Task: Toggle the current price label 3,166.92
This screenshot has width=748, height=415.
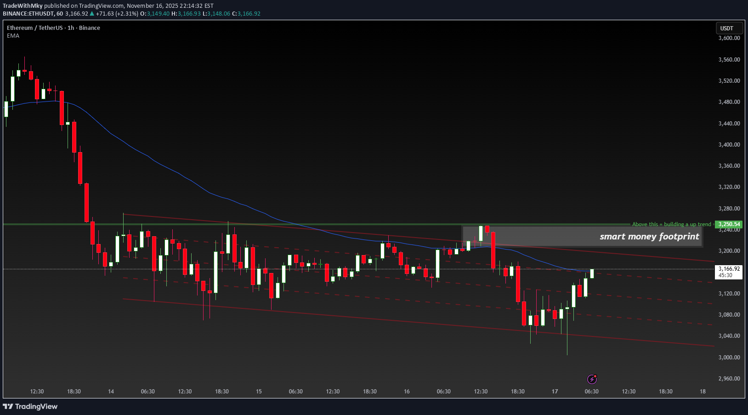Action: coord(728,269)
